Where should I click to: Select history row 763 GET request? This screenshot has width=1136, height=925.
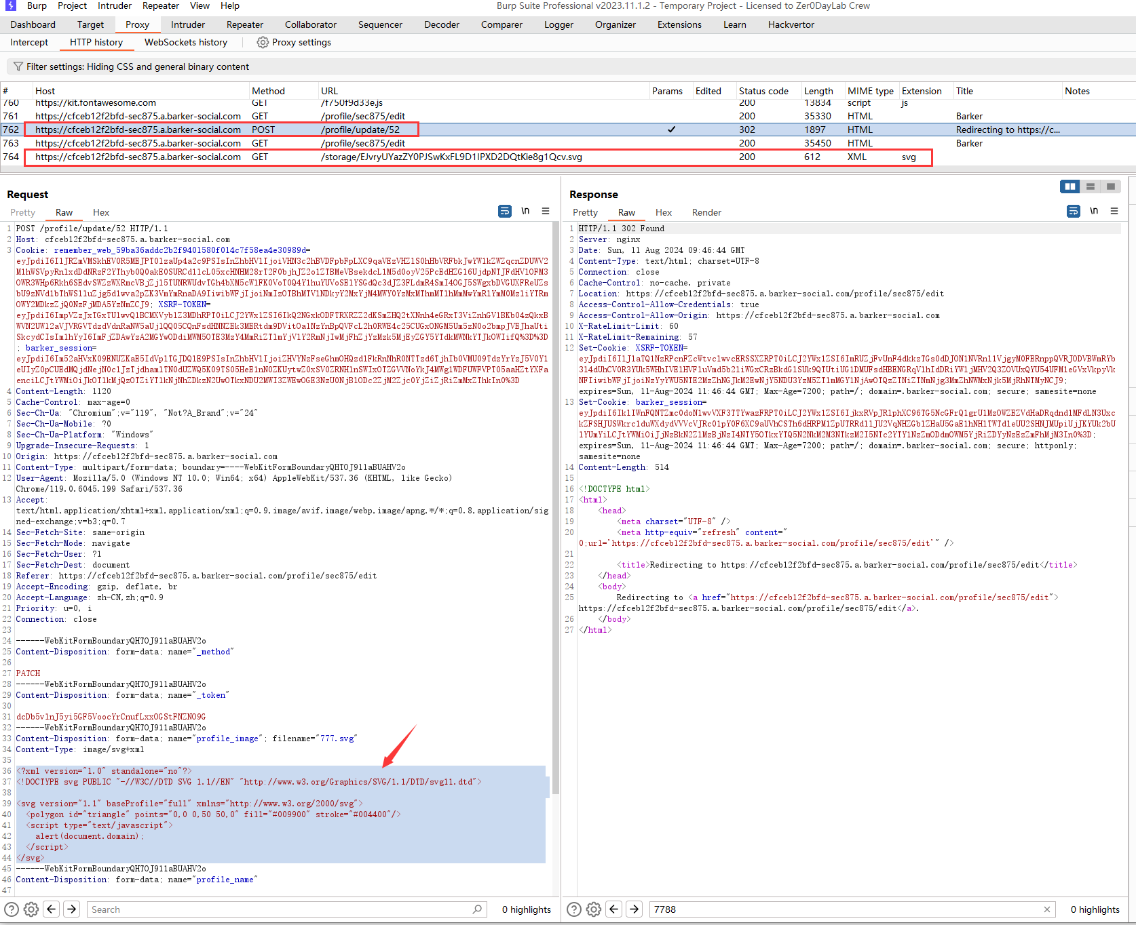(x=568, y=143)
